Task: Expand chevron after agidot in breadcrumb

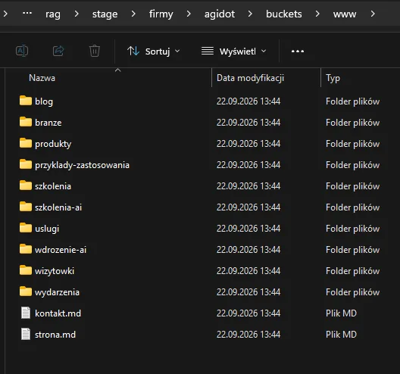Action: [x=250, y=14]
